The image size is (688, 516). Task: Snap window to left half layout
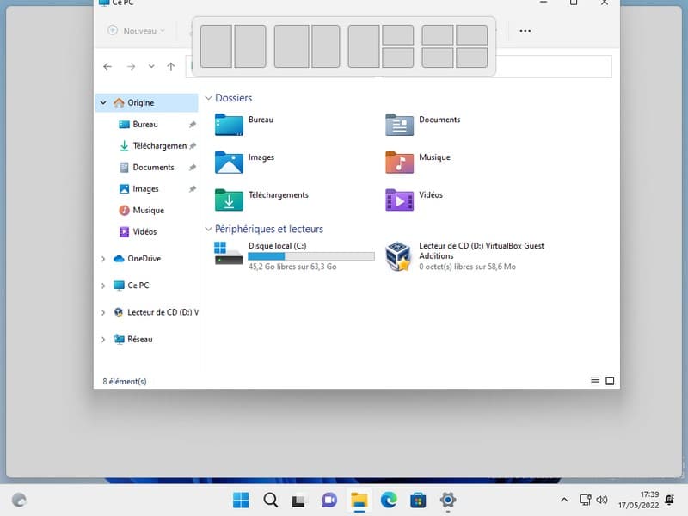pos(216,46)
